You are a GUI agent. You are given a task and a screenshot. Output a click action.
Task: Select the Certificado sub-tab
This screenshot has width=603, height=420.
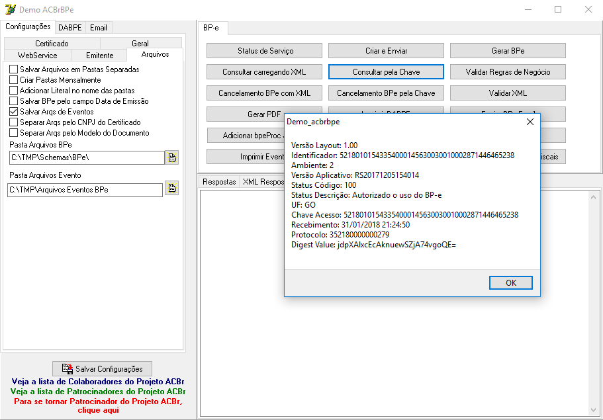point(52,44)
